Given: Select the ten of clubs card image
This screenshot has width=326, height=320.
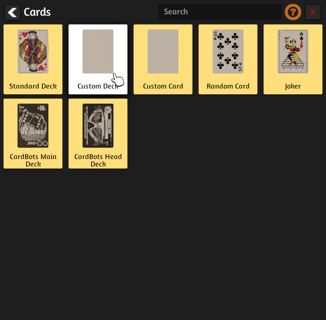Looking at the screenshot, I should (x=228, y=51).
